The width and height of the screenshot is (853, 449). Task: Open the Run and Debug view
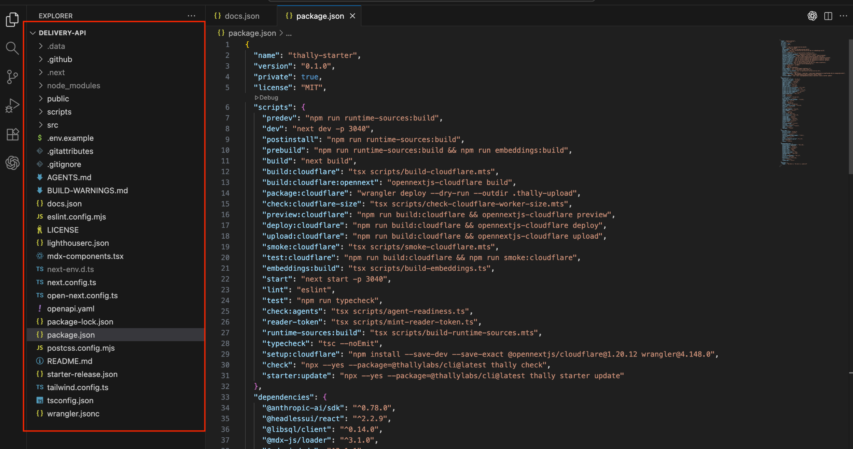click(12, 106)
